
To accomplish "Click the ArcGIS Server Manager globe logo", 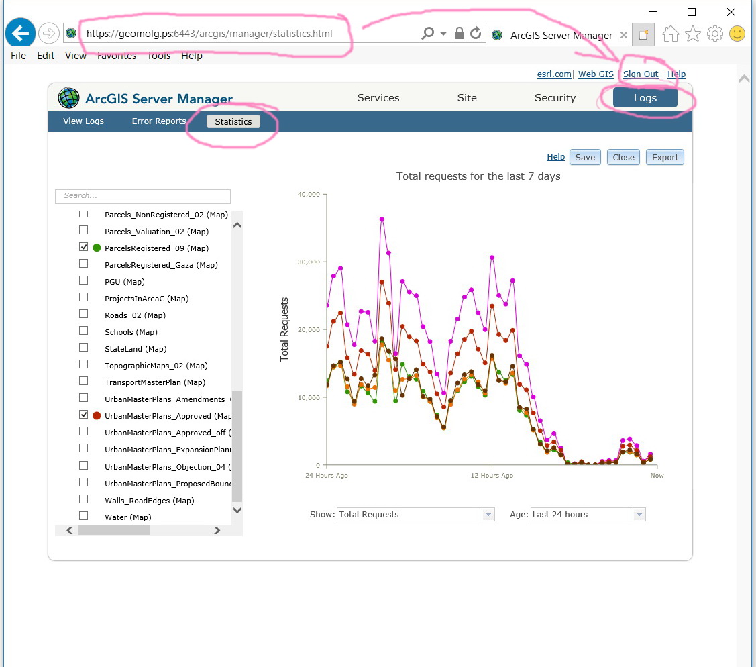I will 68,98.
